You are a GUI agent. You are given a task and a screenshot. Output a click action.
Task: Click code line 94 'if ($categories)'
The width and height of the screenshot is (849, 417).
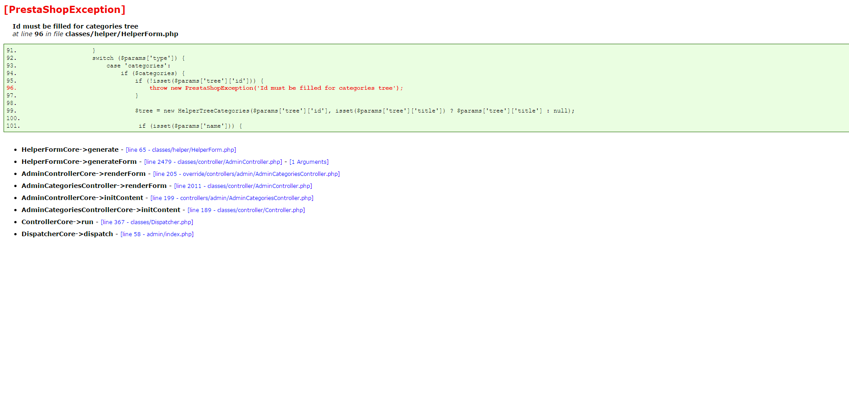pos(153,74)
